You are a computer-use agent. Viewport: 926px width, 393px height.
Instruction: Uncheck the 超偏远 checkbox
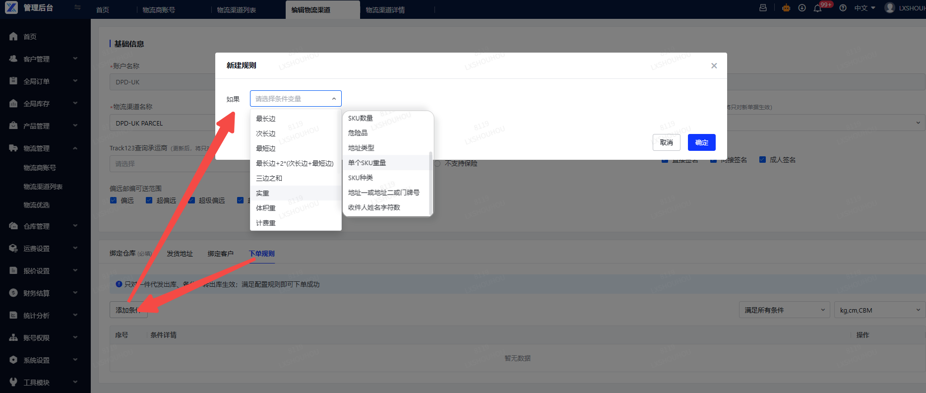[x=149, y=200]
